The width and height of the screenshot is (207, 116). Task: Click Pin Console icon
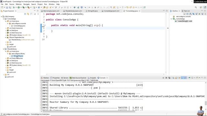[x=189, y=78]
